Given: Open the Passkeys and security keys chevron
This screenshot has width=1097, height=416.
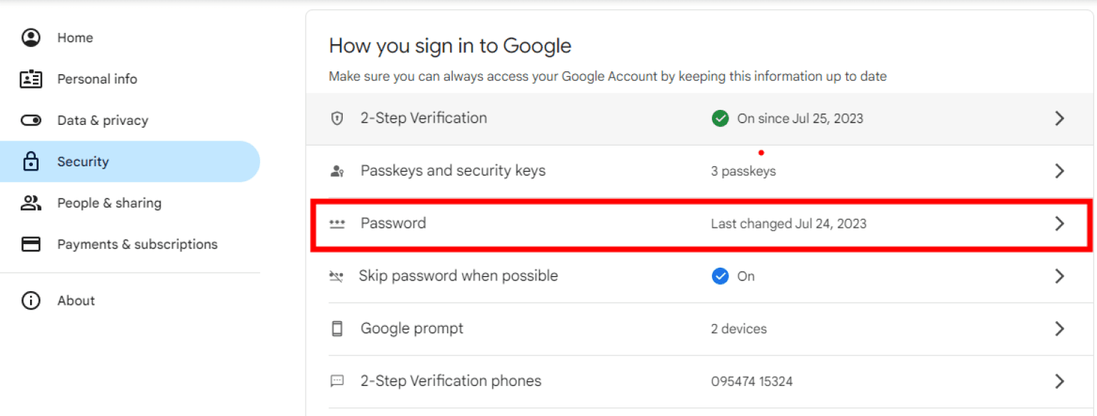Looking at the screenshot, I should (x=1060, y=171).
